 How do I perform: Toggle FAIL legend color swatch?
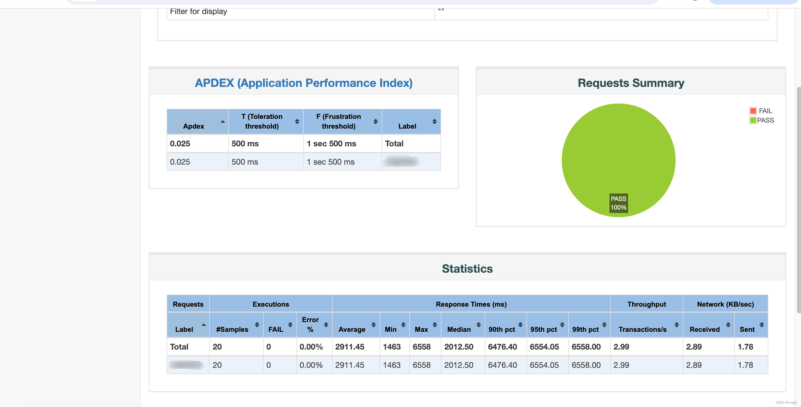click(x=753, y=111)
